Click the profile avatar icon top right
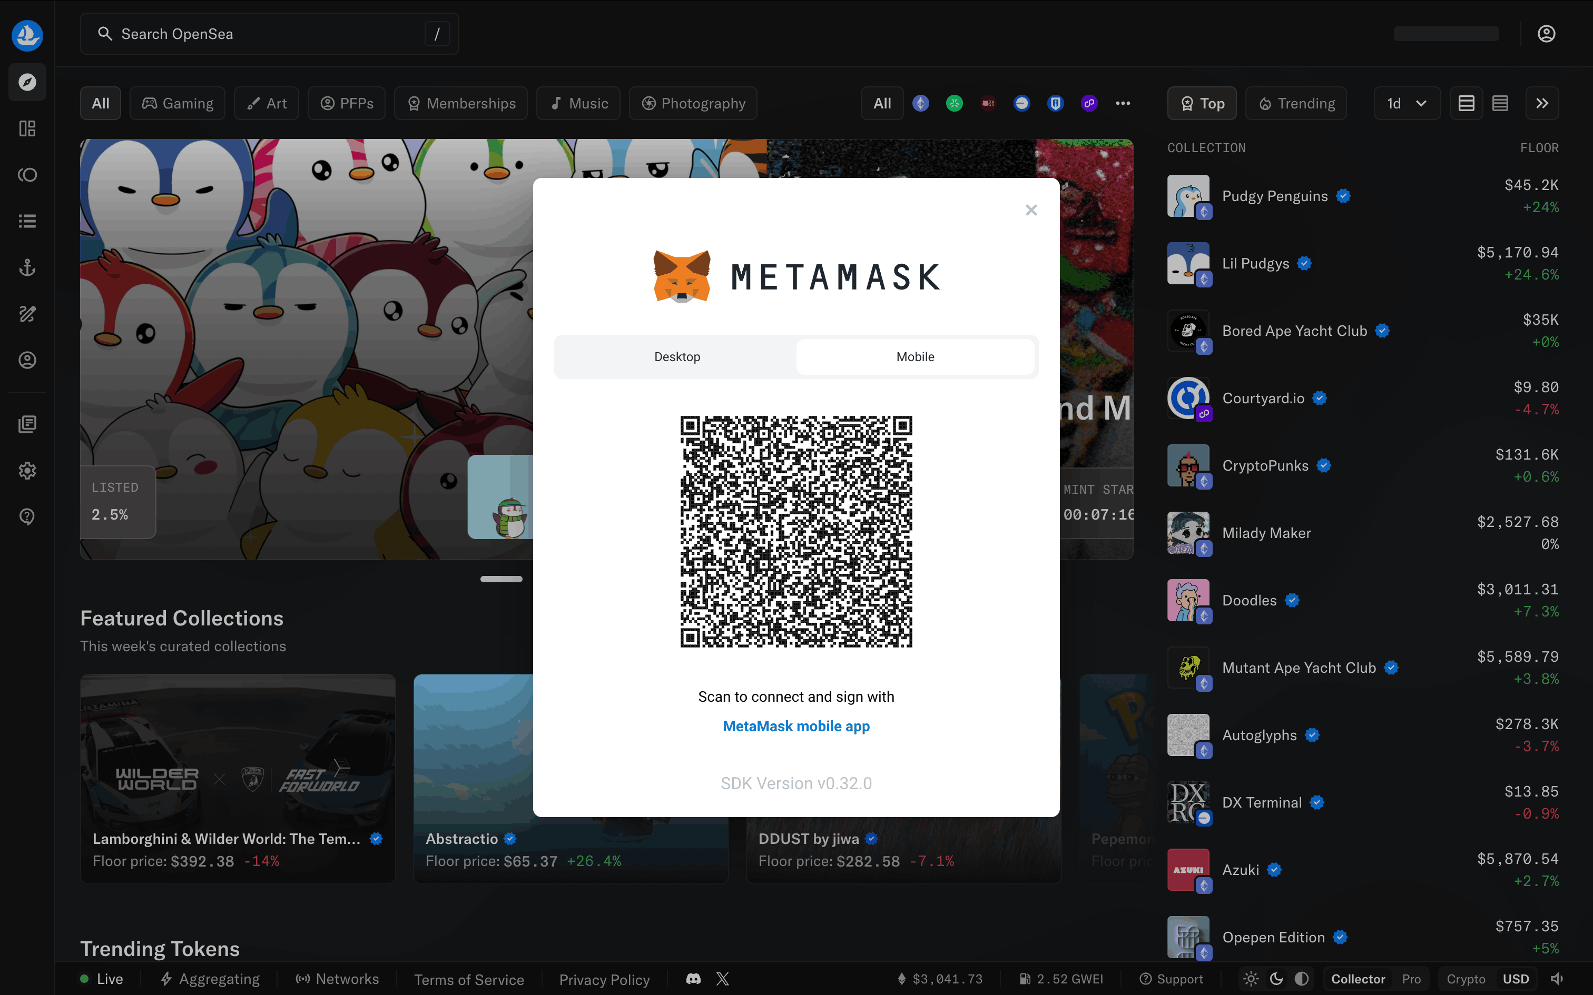This screenshot has width=1593, height=995. point(1546,34)
